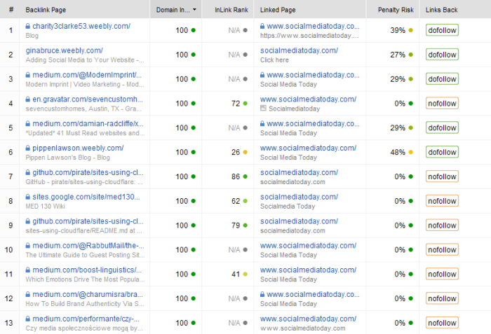Click the InLink Rank column header
491x334 pixels.
(231, 10)
